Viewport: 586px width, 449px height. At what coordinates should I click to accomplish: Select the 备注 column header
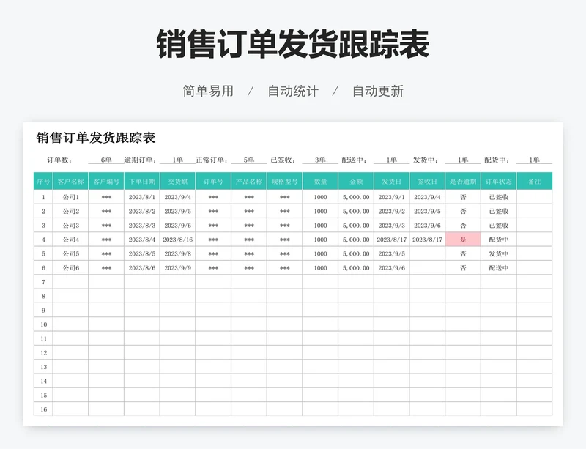coord(535,182)
